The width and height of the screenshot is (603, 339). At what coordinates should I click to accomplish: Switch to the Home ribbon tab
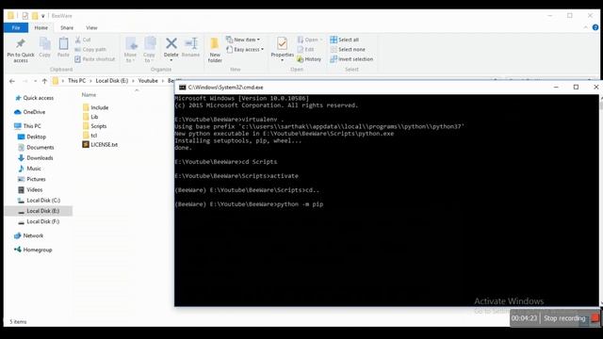point(41,27)
